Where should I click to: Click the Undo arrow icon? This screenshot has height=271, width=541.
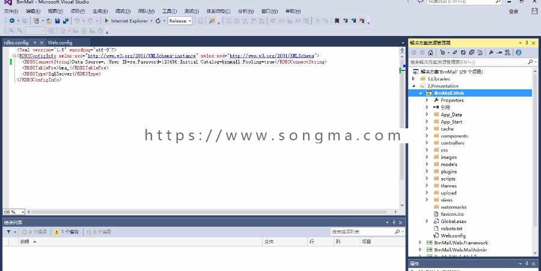(76, 21)
